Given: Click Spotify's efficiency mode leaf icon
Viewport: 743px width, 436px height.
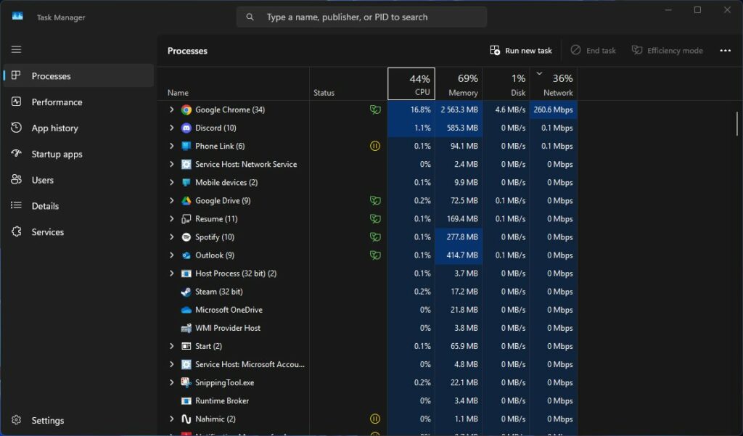Looking at the screenshot, I should point(375,237).
